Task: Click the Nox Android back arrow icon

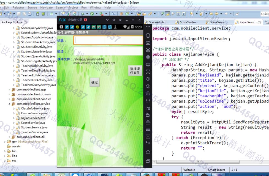Action: click(x=148, y=142)
